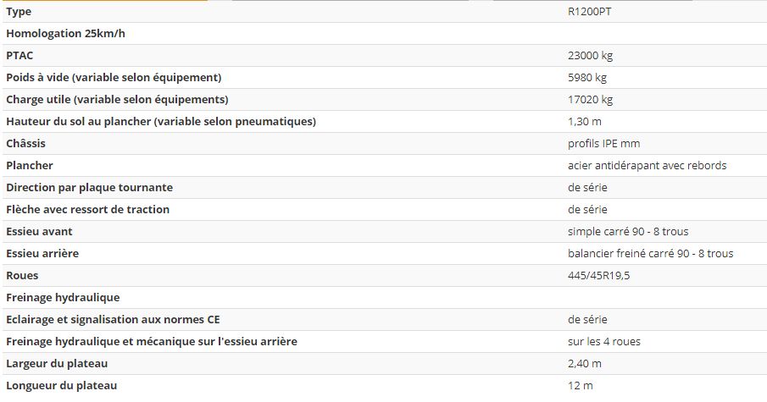Image resolution: width=767 pixels, height=402 pixels.
Task: Select the Charge utile row label
Action: pos(117,100)
